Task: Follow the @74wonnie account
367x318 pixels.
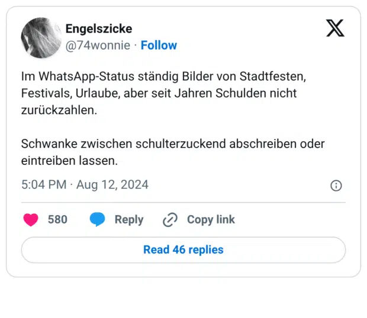Action: pos(159,46)
